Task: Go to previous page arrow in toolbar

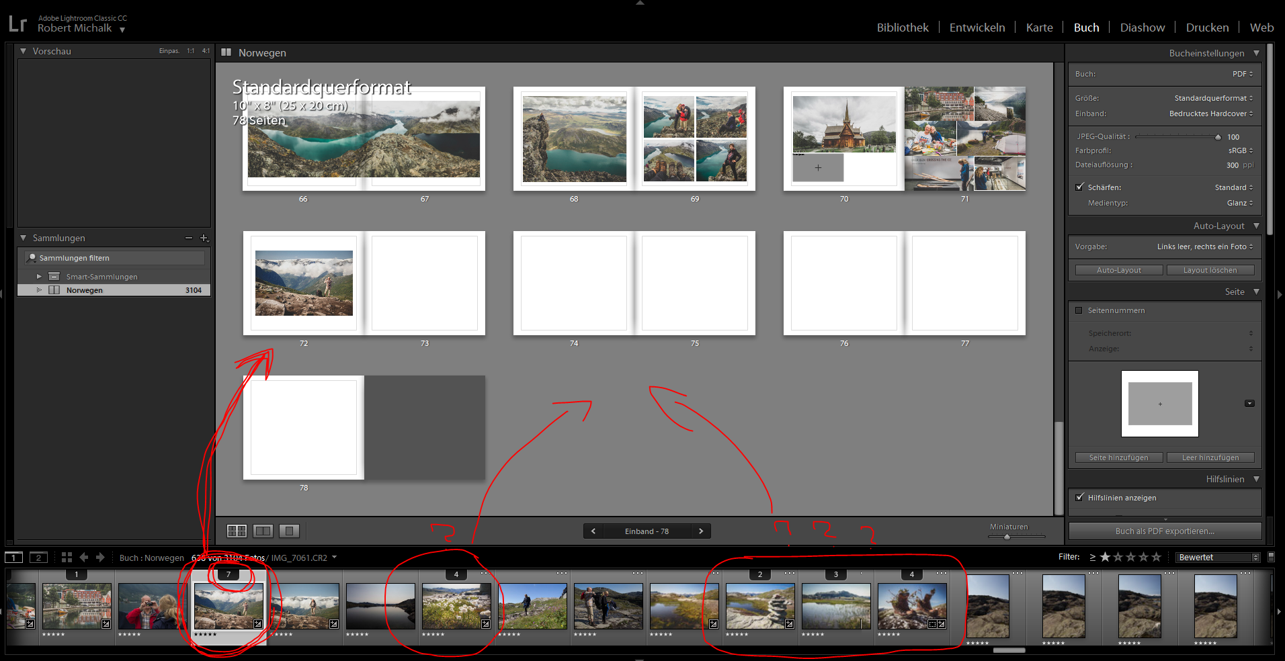Action: click(593, 531)
